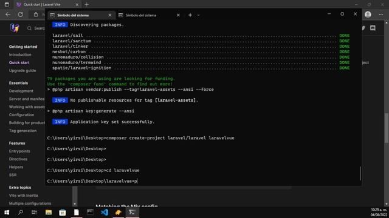389x218 pixels.
Task: Open the Working with assets docs link
Action: [27, 107]
